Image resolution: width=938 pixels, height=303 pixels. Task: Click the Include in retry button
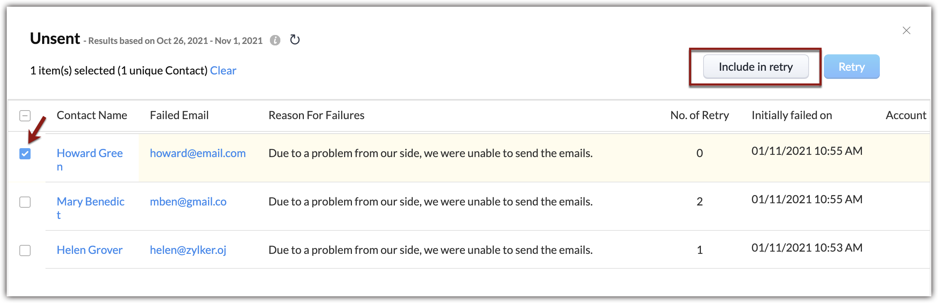[x=756, y=67]
